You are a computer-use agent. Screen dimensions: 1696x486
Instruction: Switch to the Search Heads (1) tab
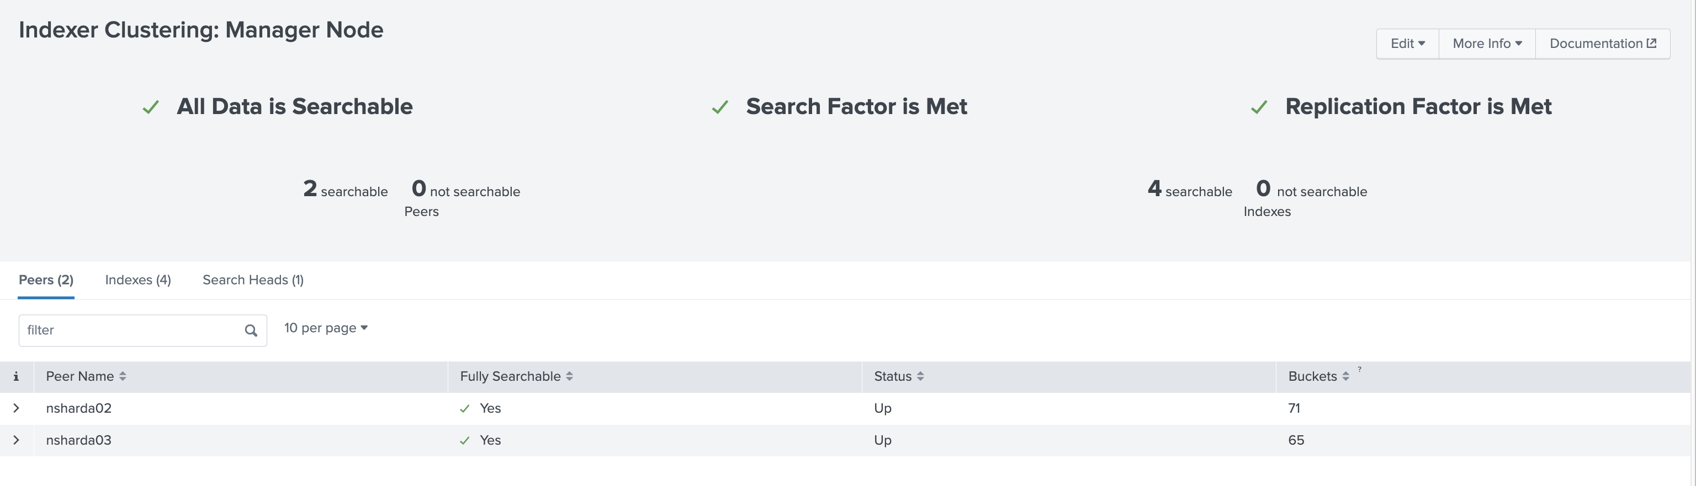(253, 280)
